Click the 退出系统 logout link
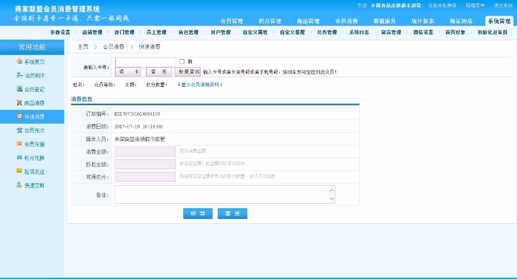Viewport: 517px width, 279px height. click(503, 5)
